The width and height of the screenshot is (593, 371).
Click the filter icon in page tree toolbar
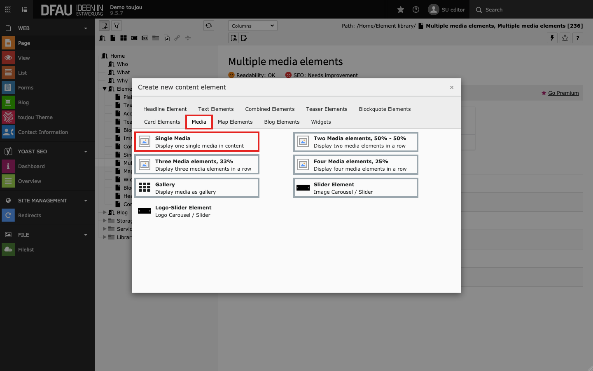[117, 26]
